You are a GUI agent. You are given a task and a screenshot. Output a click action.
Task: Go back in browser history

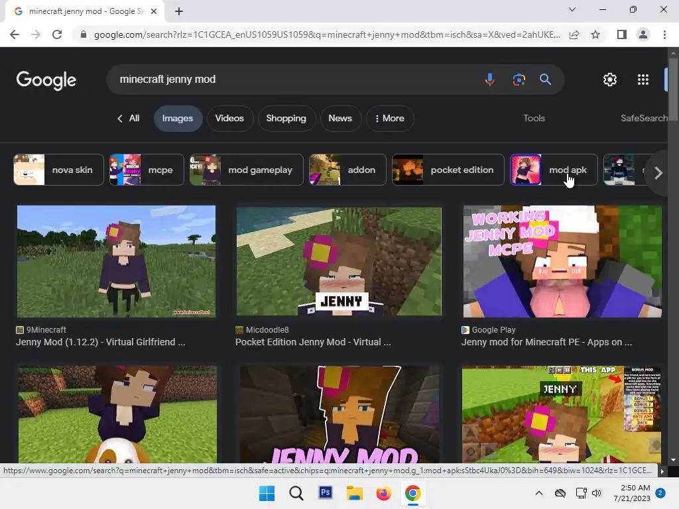(x=15, y=34)
